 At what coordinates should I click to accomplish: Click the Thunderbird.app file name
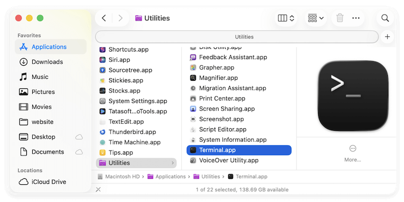(132, 132)
